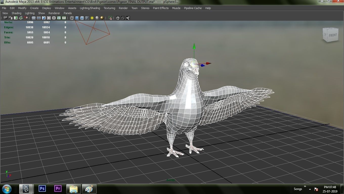Toggle the Gate Mask icon

(49, 18)
